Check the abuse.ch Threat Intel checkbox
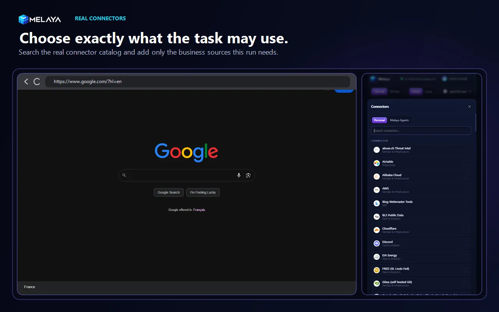The image size is (499, 312). click(x=466, y=150)
